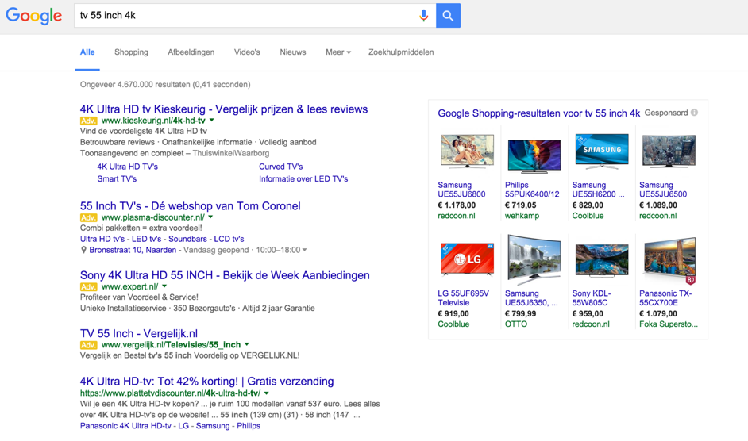Click the LED tv's sitelink
The image size is (748, 441).
click(146, 239)
